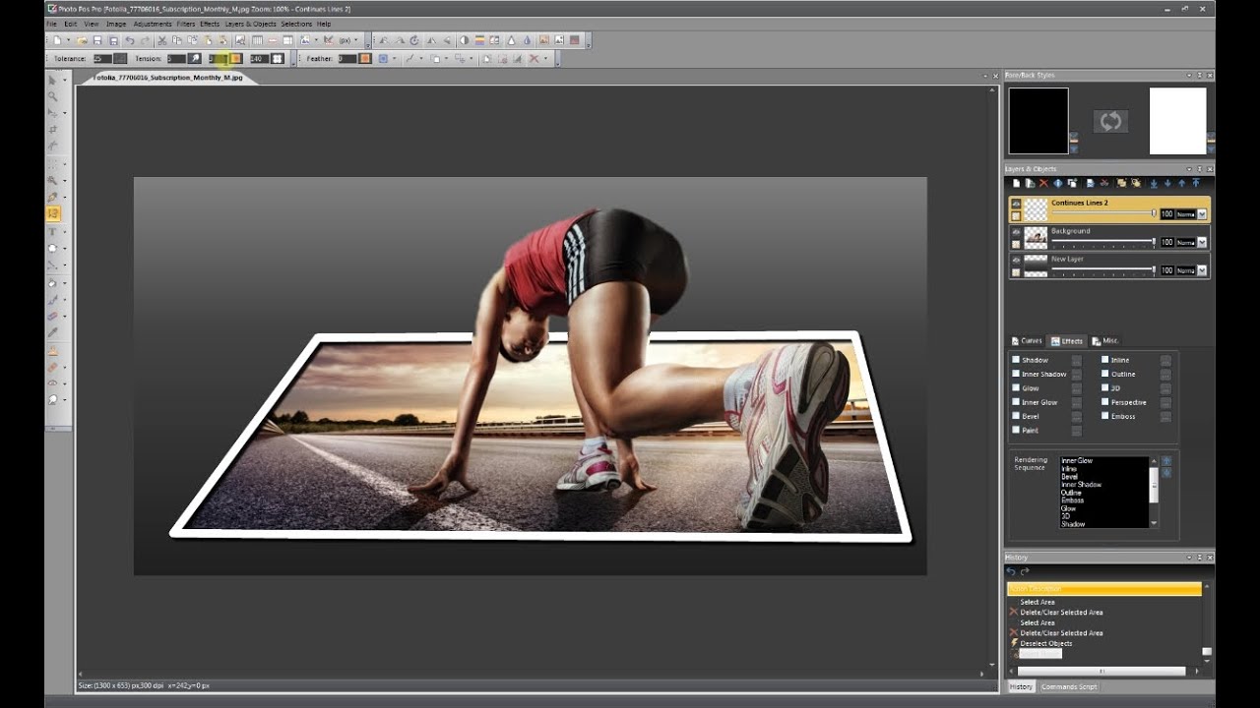Open 3D effect settings button
Image resolution: width=1260 pixels, height=708 pixels.
(1166, 388)
